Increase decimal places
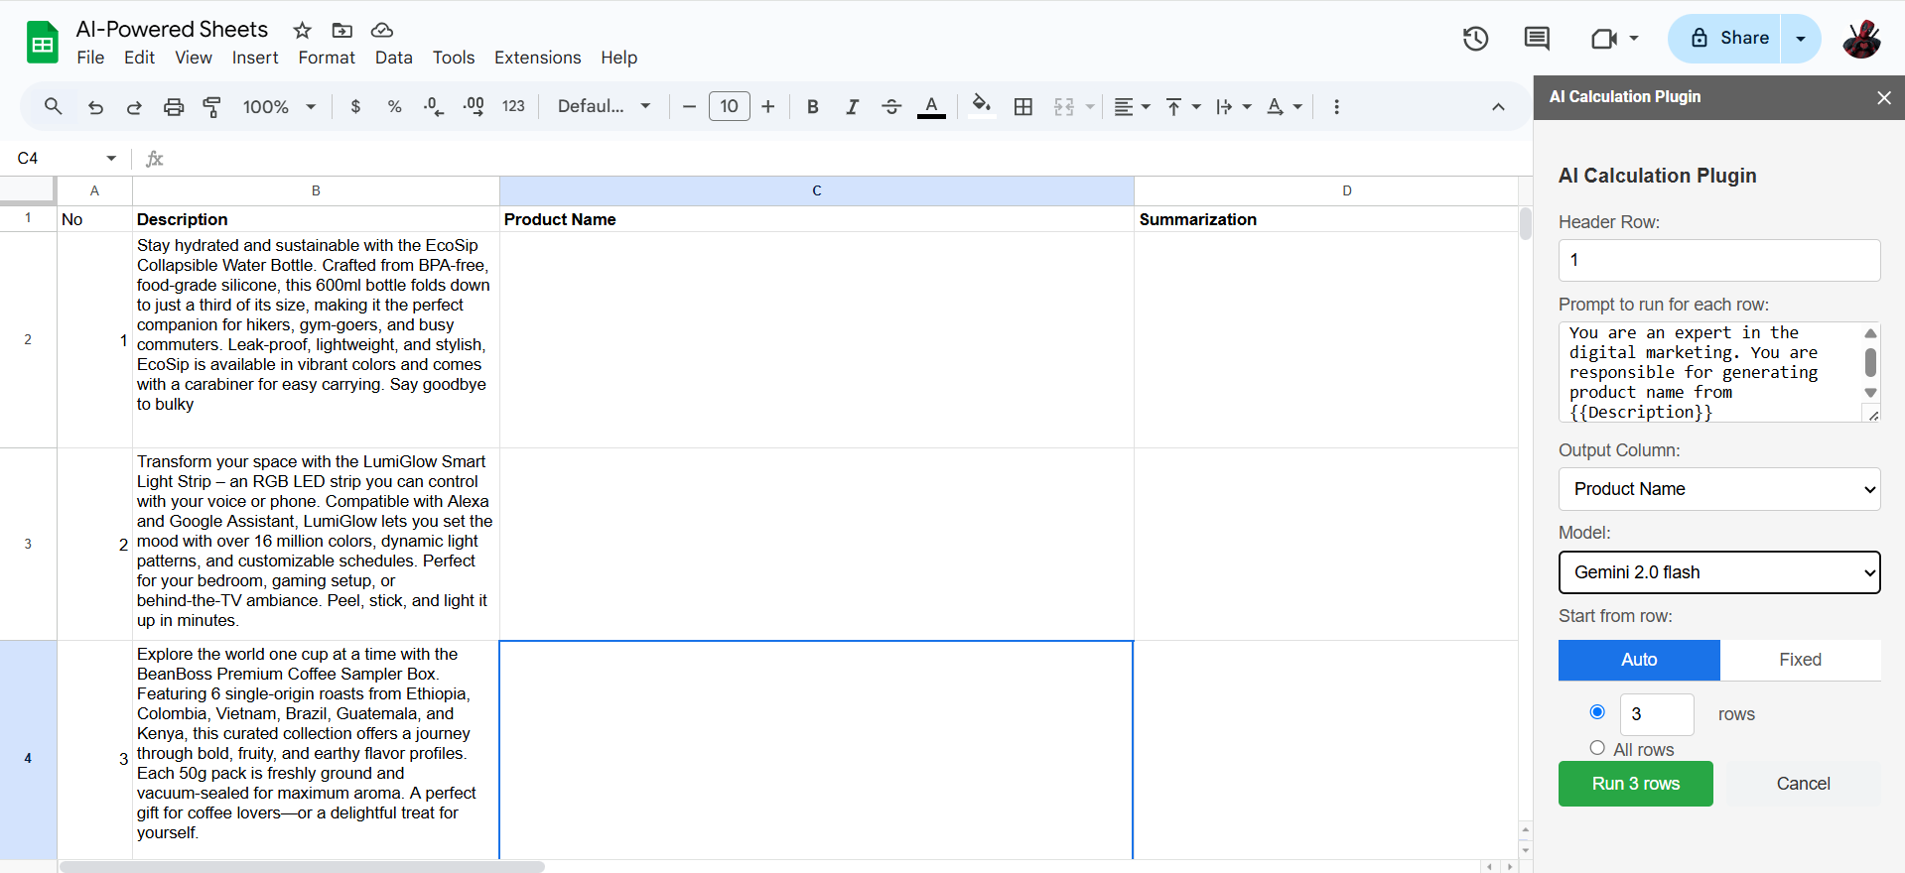This screenshot has width=1905, height=873. click(x=474, y=107)
